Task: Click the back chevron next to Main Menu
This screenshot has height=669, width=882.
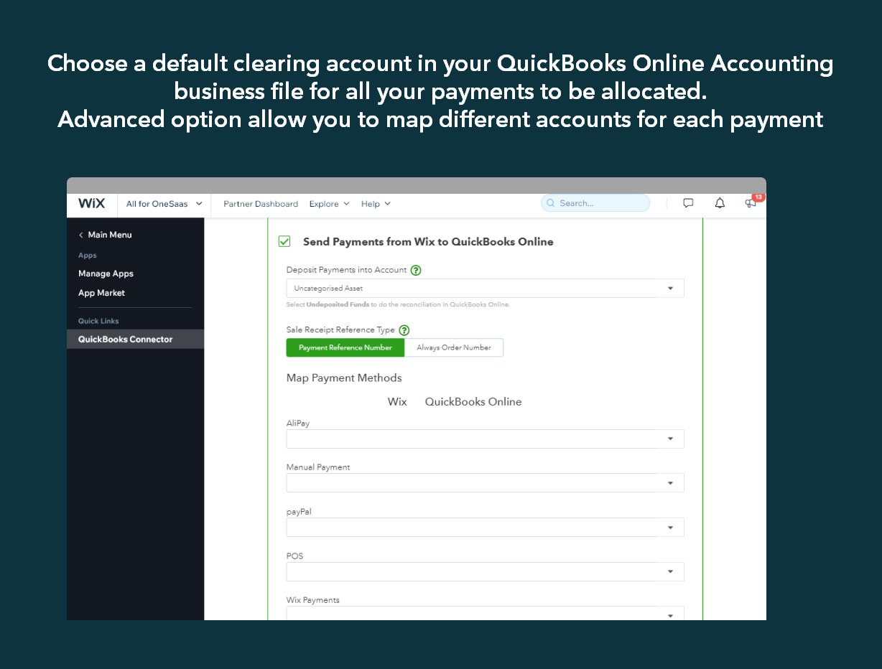Action: pyautogui.click(x=81, y=235)
